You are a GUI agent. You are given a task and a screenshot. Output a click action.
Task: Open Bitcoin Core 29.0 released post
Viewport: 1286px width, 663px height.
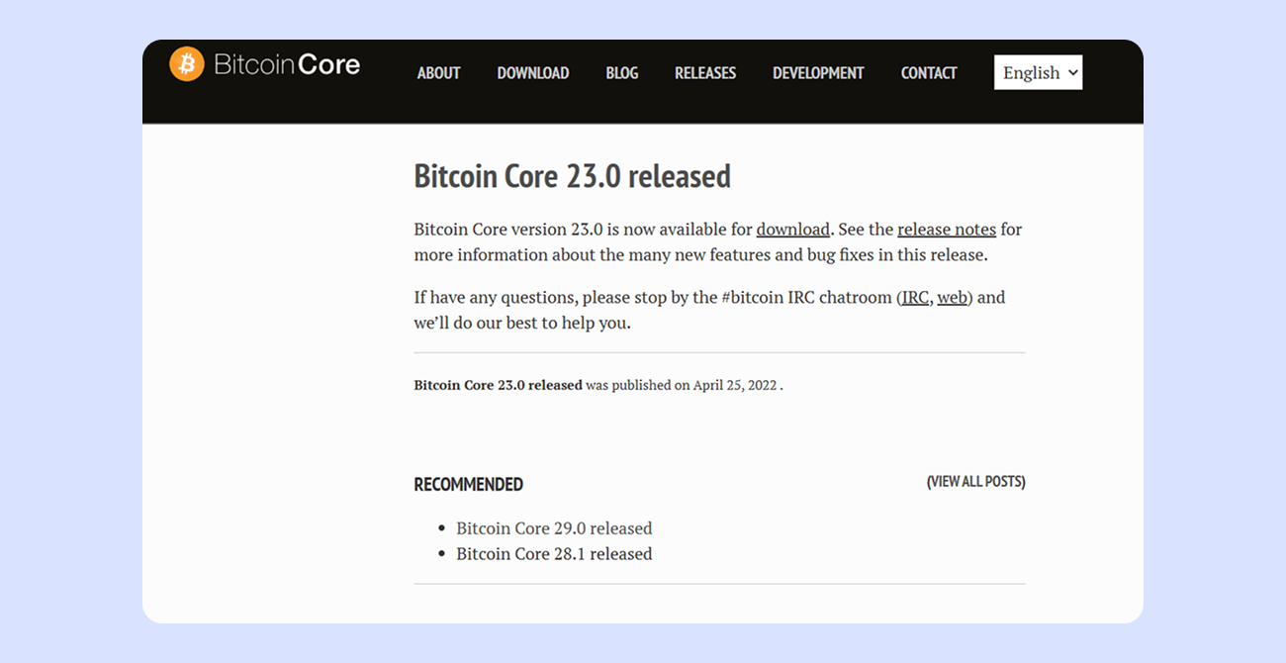(x=554, y=528)
